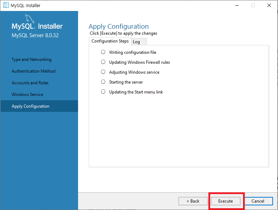
Task: Minimize the MySQL Installer window
Action: tap(237, 6)
